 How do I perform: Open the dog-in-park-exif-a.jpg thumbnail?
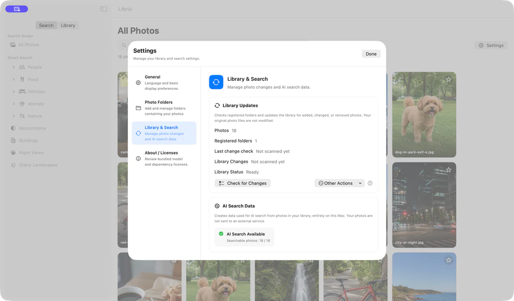coord(424,114)
